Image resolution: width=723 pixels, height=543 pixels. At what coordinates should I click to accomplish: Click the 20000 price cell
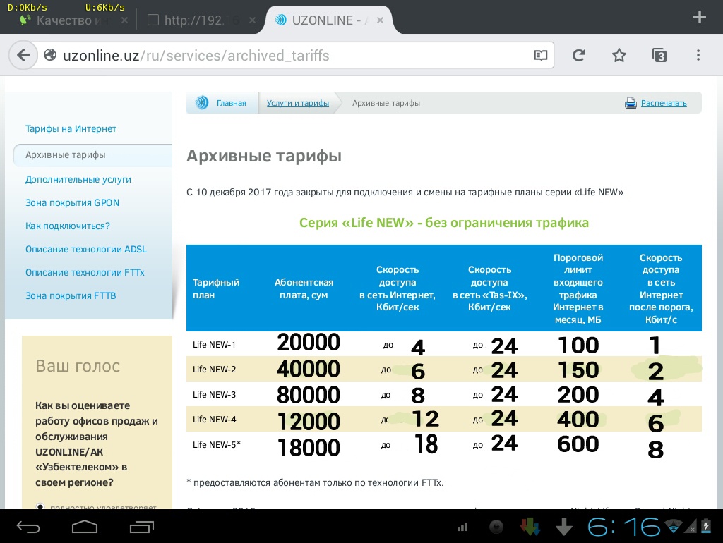309,343
